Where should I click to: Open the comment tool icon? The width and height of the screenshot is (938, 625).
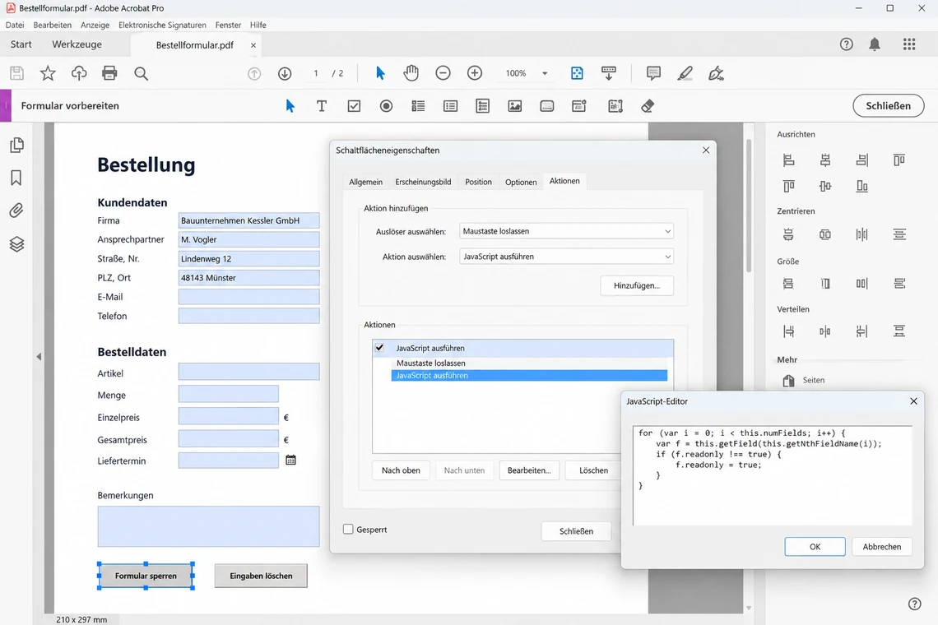point(653,73)
